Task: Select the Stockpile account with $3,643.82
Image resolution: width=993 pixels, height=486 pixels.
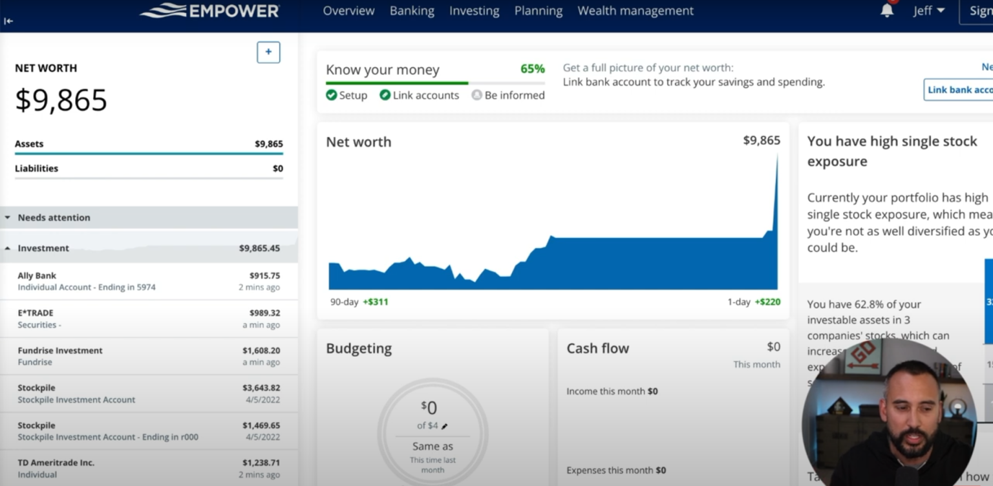Action: (x=149, y=394)
